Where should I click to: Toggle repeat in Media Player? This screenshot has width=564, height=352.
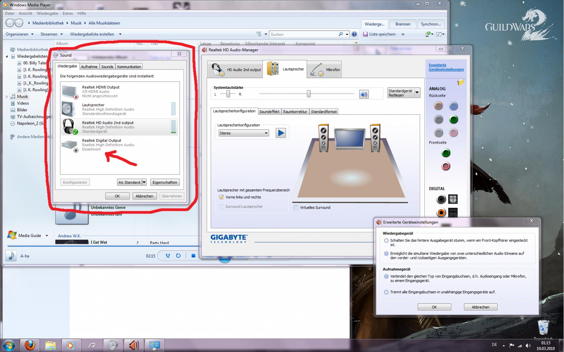(x=178, y=256)
